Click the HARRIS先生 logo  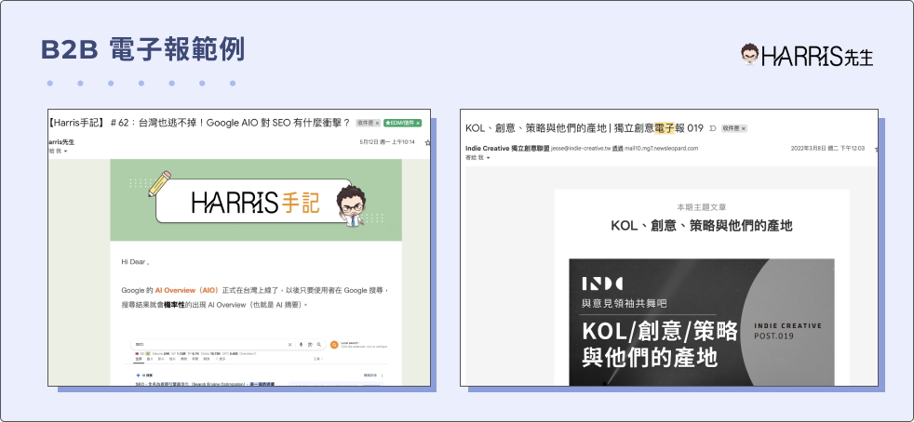point(807,55)
